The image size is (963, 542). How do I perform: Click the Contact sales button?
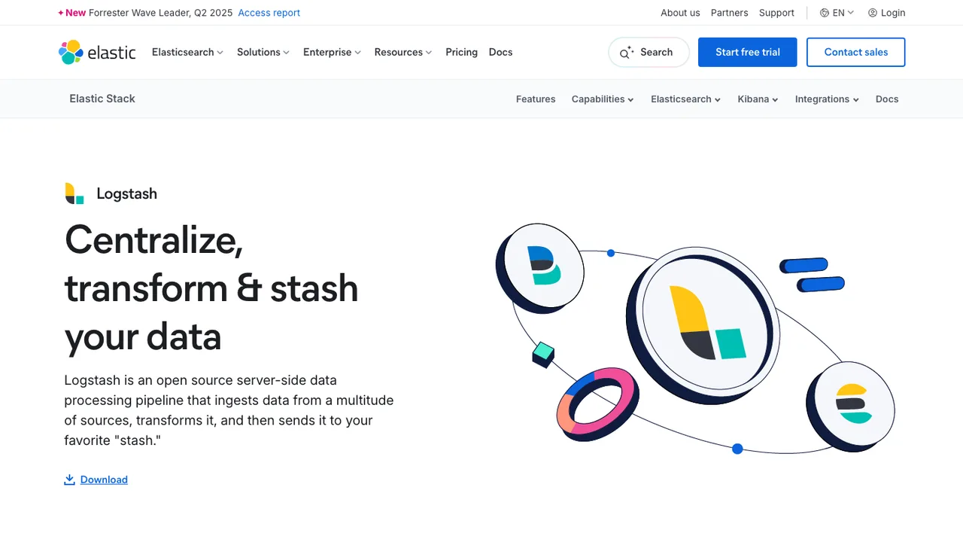tap(856, 52)
